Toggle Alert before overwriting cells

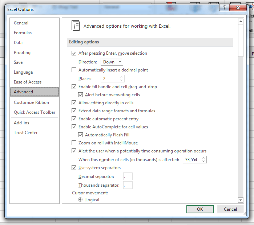coord(81,94)
